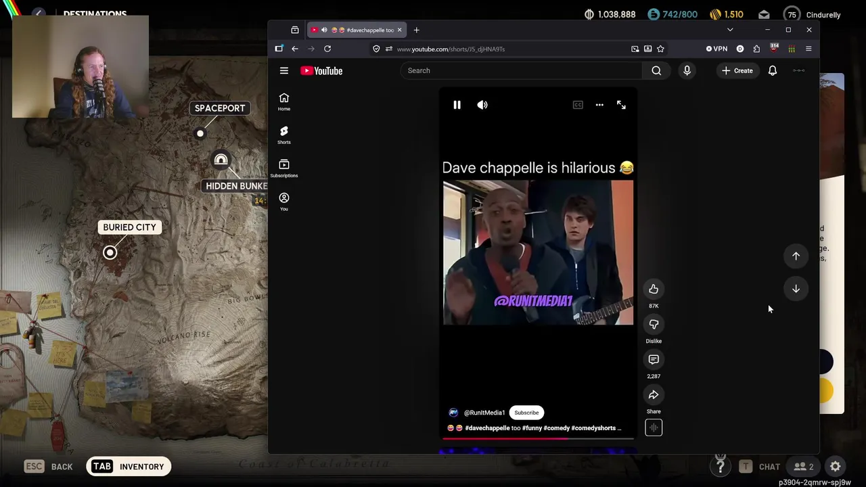
Task: Select the Buried City destination
Action: [129, 227]
